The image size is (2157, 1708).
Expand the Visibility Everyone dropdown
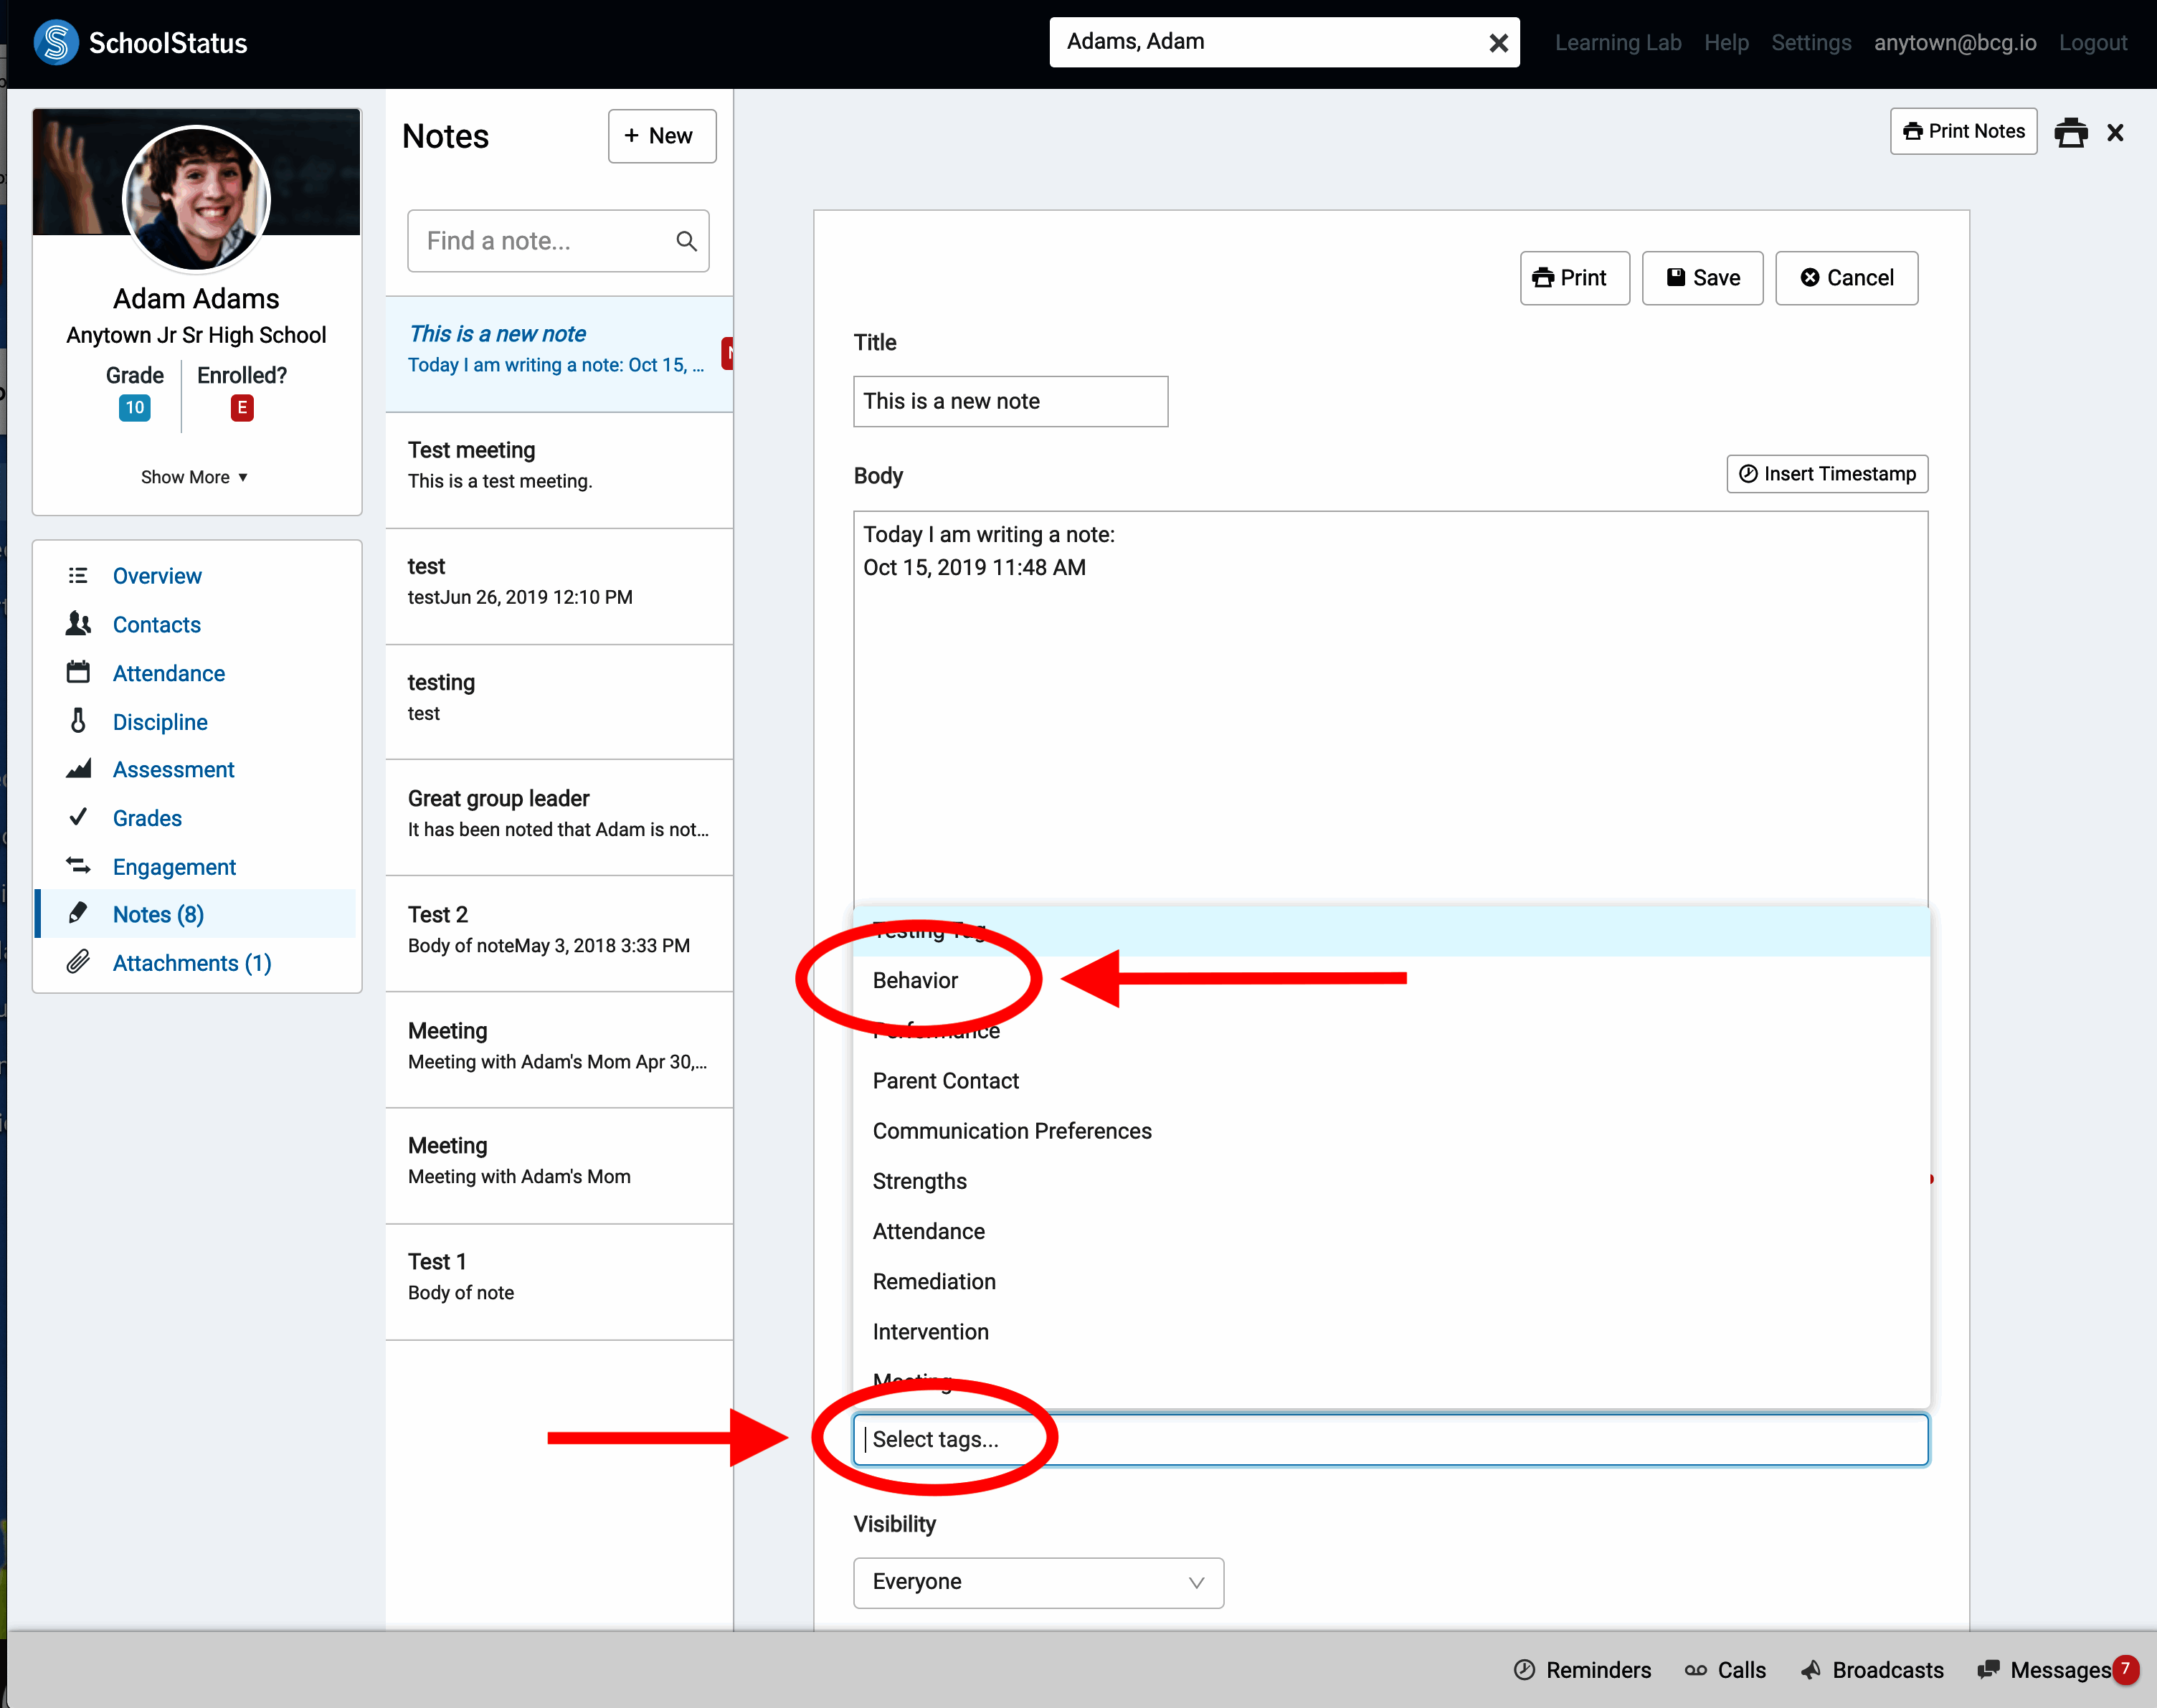click(1037, 1582)
